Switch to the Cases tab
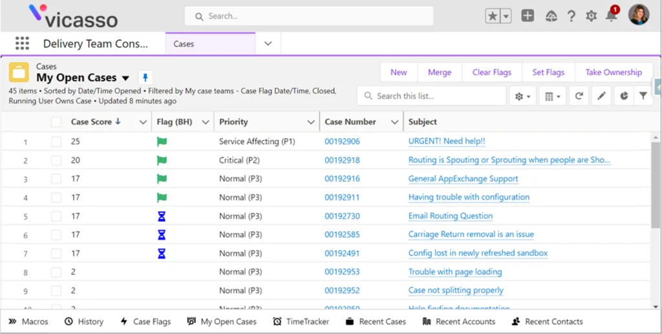The image size is (662, 334). click(x=210, y=43)
